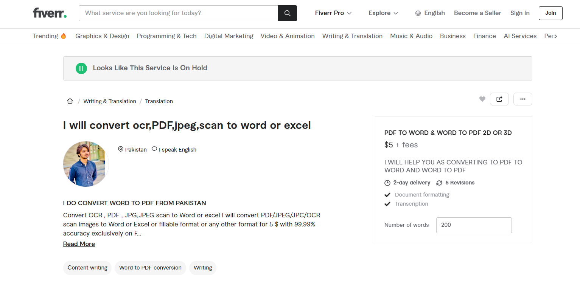This screenshot has width=580, height=299.
Task: Click the globe English language selector
Action: (x=430, y=13)
